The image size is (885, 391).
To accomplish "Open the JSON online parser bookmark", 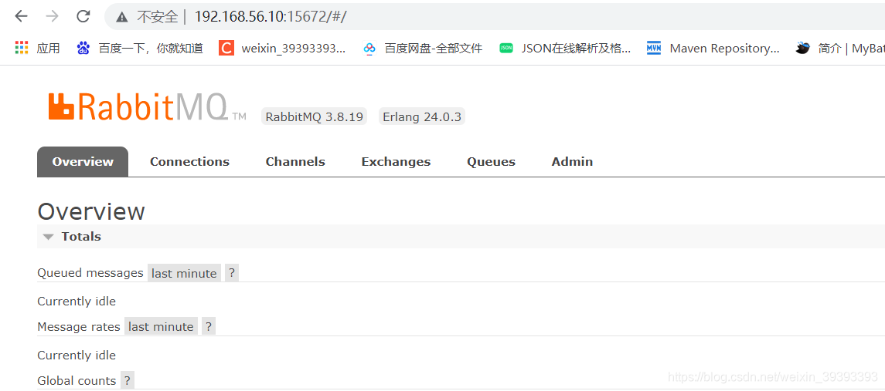I will [565, 49].
